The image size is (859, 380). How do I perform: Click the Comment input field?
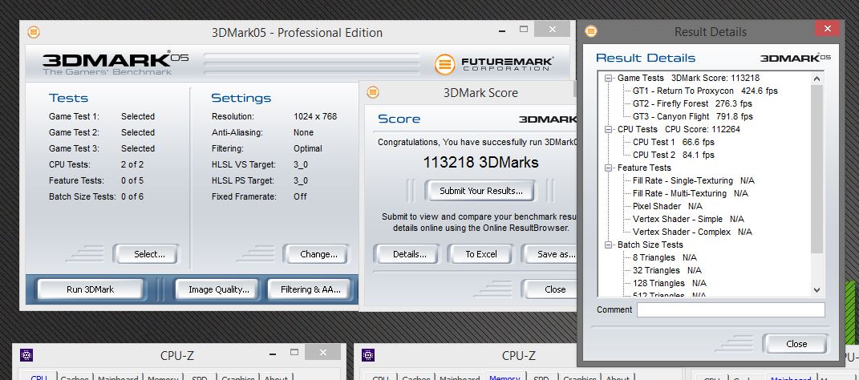click(731, 310)
